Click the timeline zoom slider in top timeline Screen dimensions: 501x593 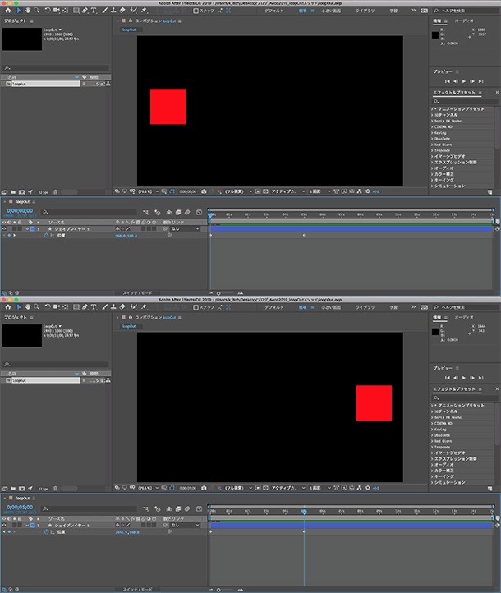[x=218, y=293]
